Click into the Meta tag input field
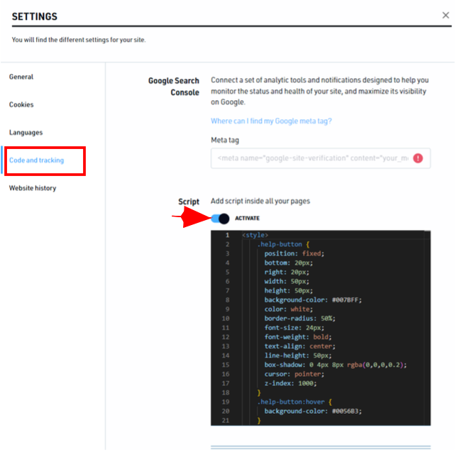457x455 pixels. click(320, 158)
